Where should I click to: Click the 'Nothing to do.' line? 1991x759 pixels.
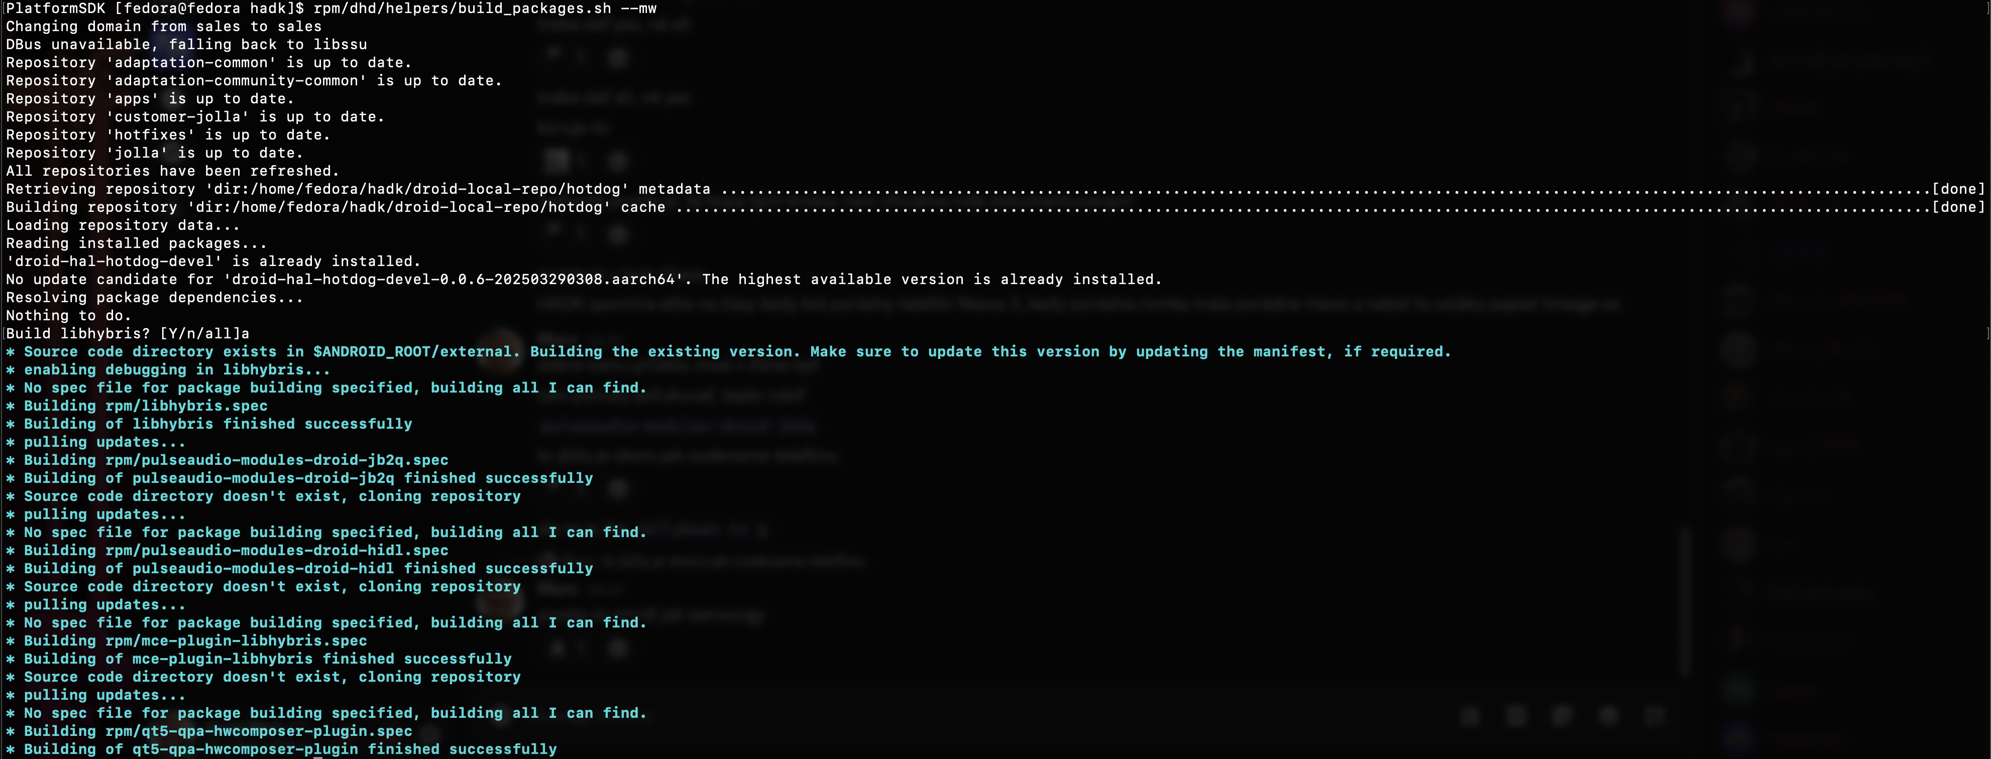click(x=68, y=315)
